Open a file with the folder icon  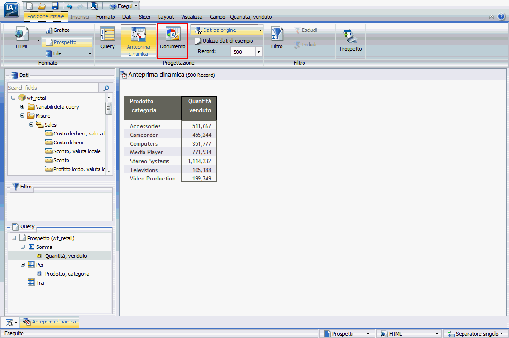42,6
